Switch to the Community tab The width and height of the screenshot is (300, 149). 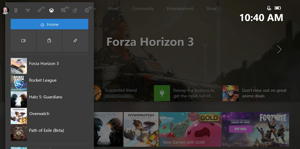143,9
